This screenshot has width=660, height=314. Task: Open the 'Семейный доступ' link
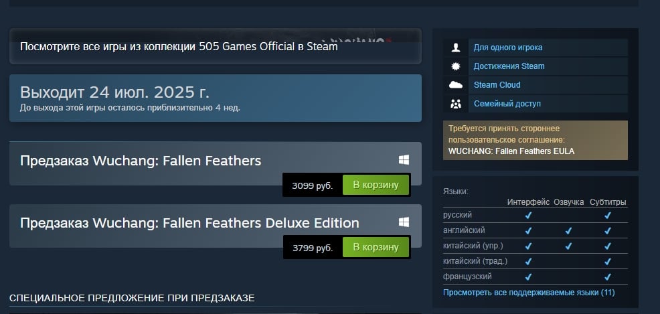point(507,104)
